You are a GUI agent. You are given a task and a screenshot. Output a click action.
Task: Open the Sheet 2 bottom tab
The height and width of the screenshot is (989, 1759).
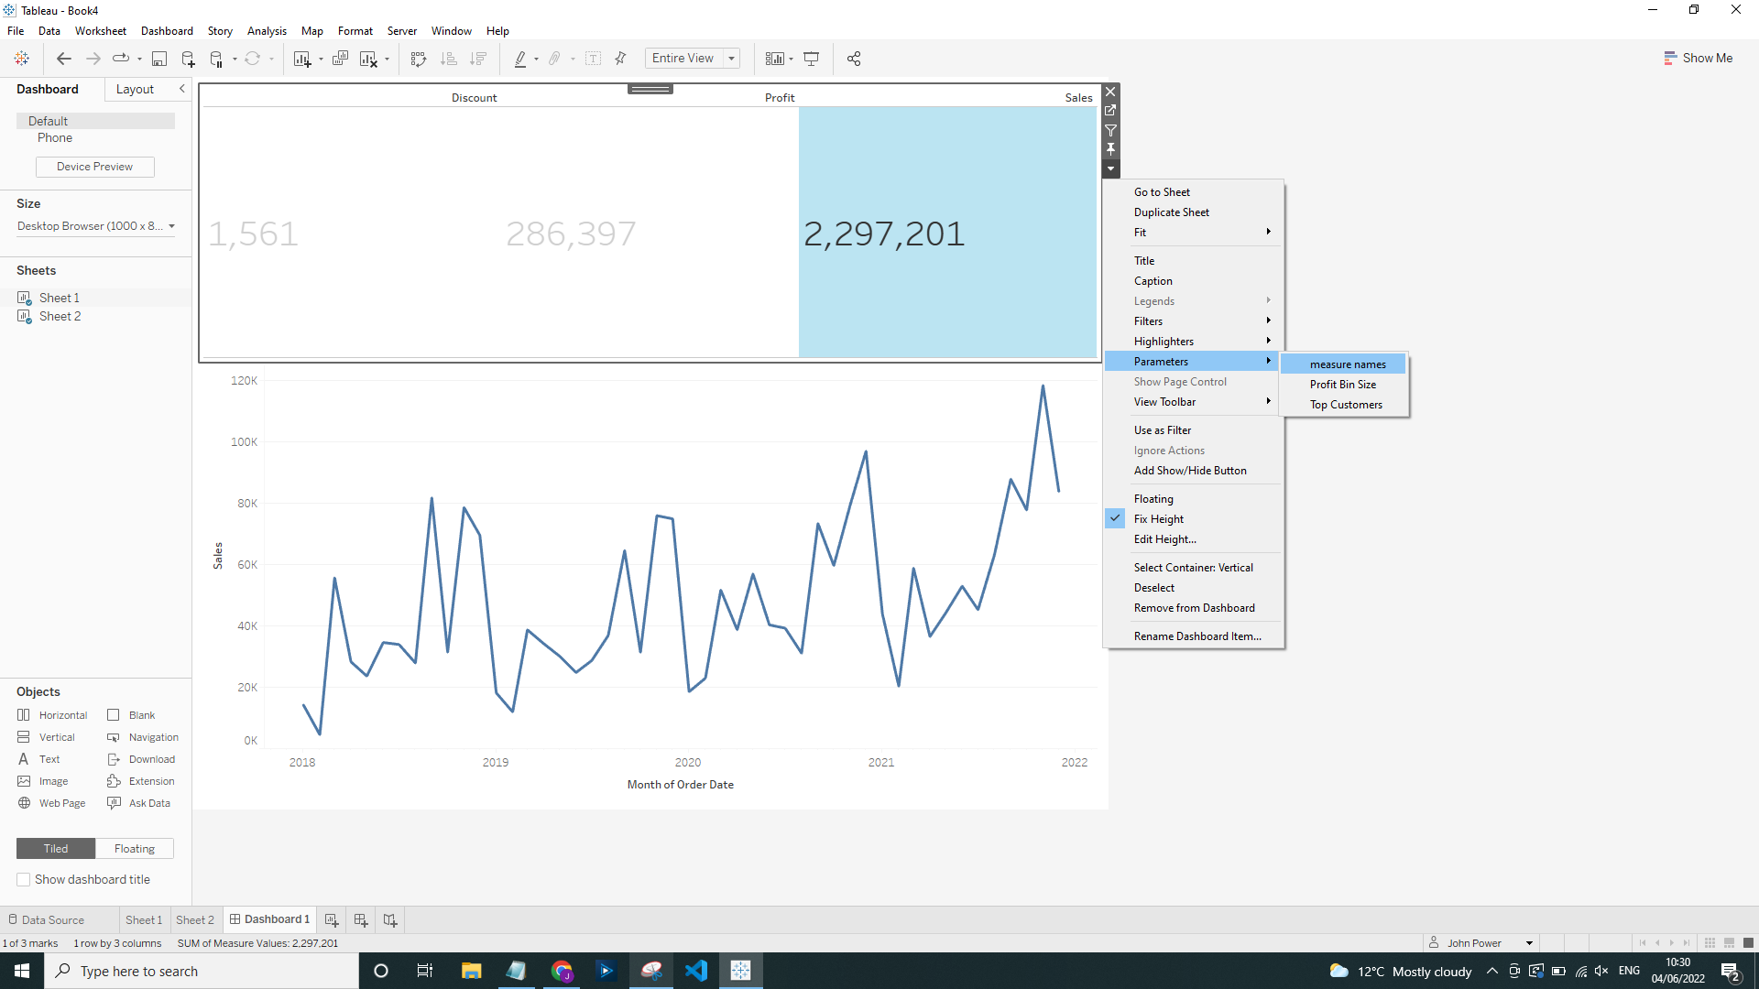point(194,919)
